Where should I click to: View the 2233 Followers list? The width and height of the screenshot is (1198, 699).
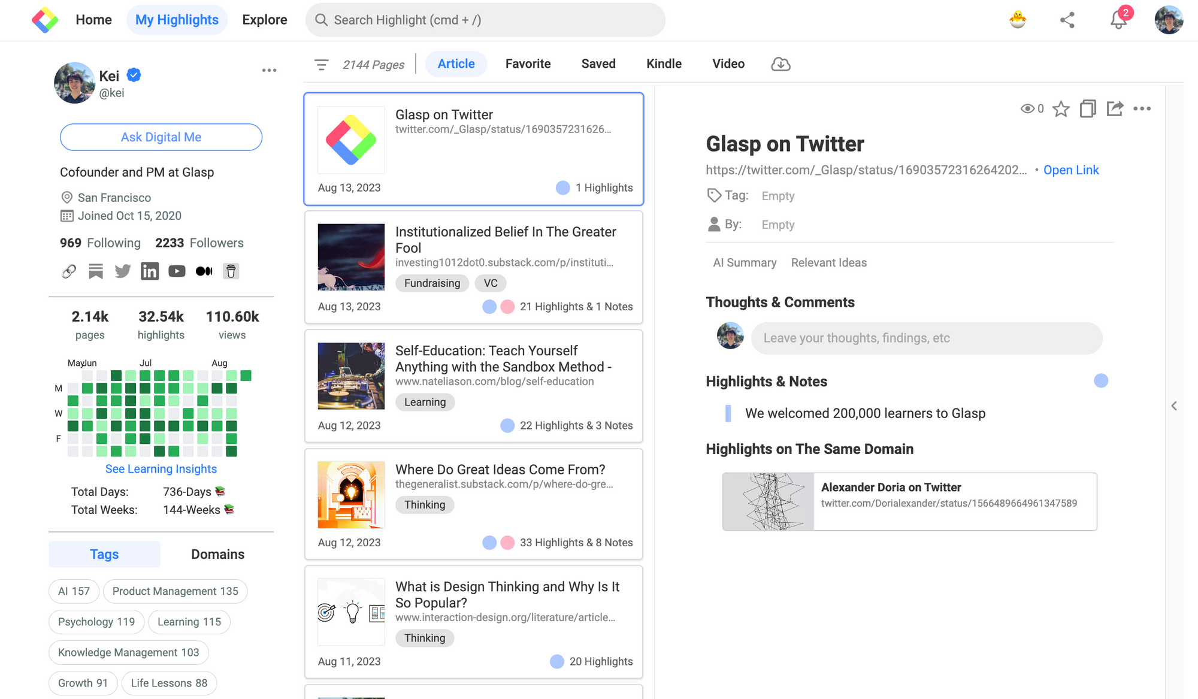point(199,243)
